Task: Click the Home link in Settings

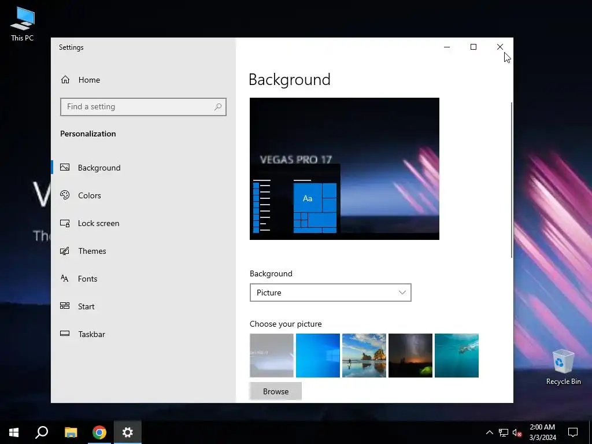Action: [89, 80]
